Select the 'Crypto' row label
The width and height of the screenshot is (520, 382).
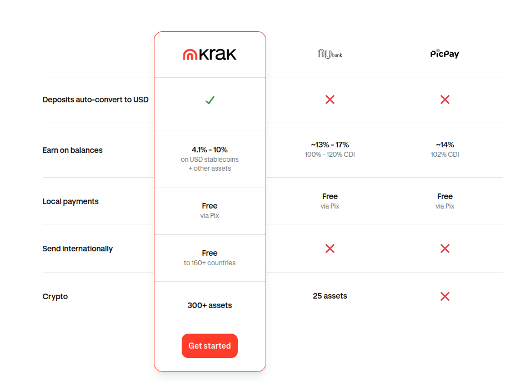click(x=55, y=296)
